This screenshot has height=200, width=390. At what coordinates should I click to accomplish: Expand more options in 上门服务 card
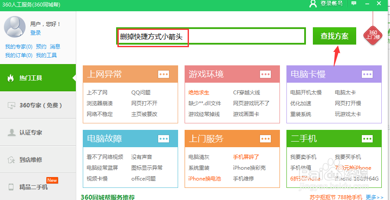coord(265,139)
